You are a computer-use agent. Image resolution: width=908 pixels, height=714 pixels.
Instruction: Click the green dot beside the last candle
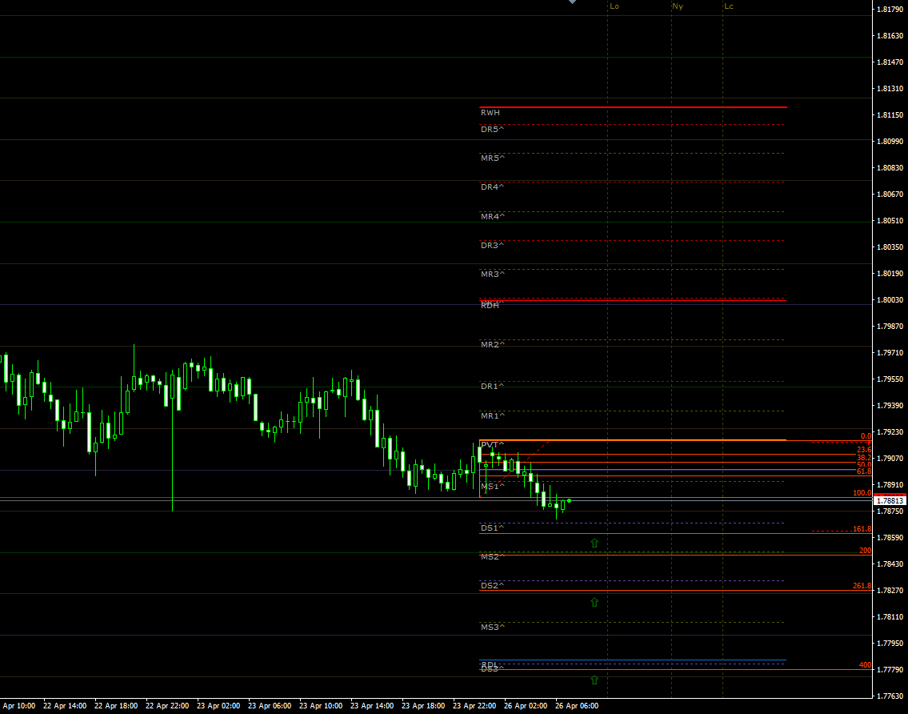pyautogui.click(x=570, y=501)
